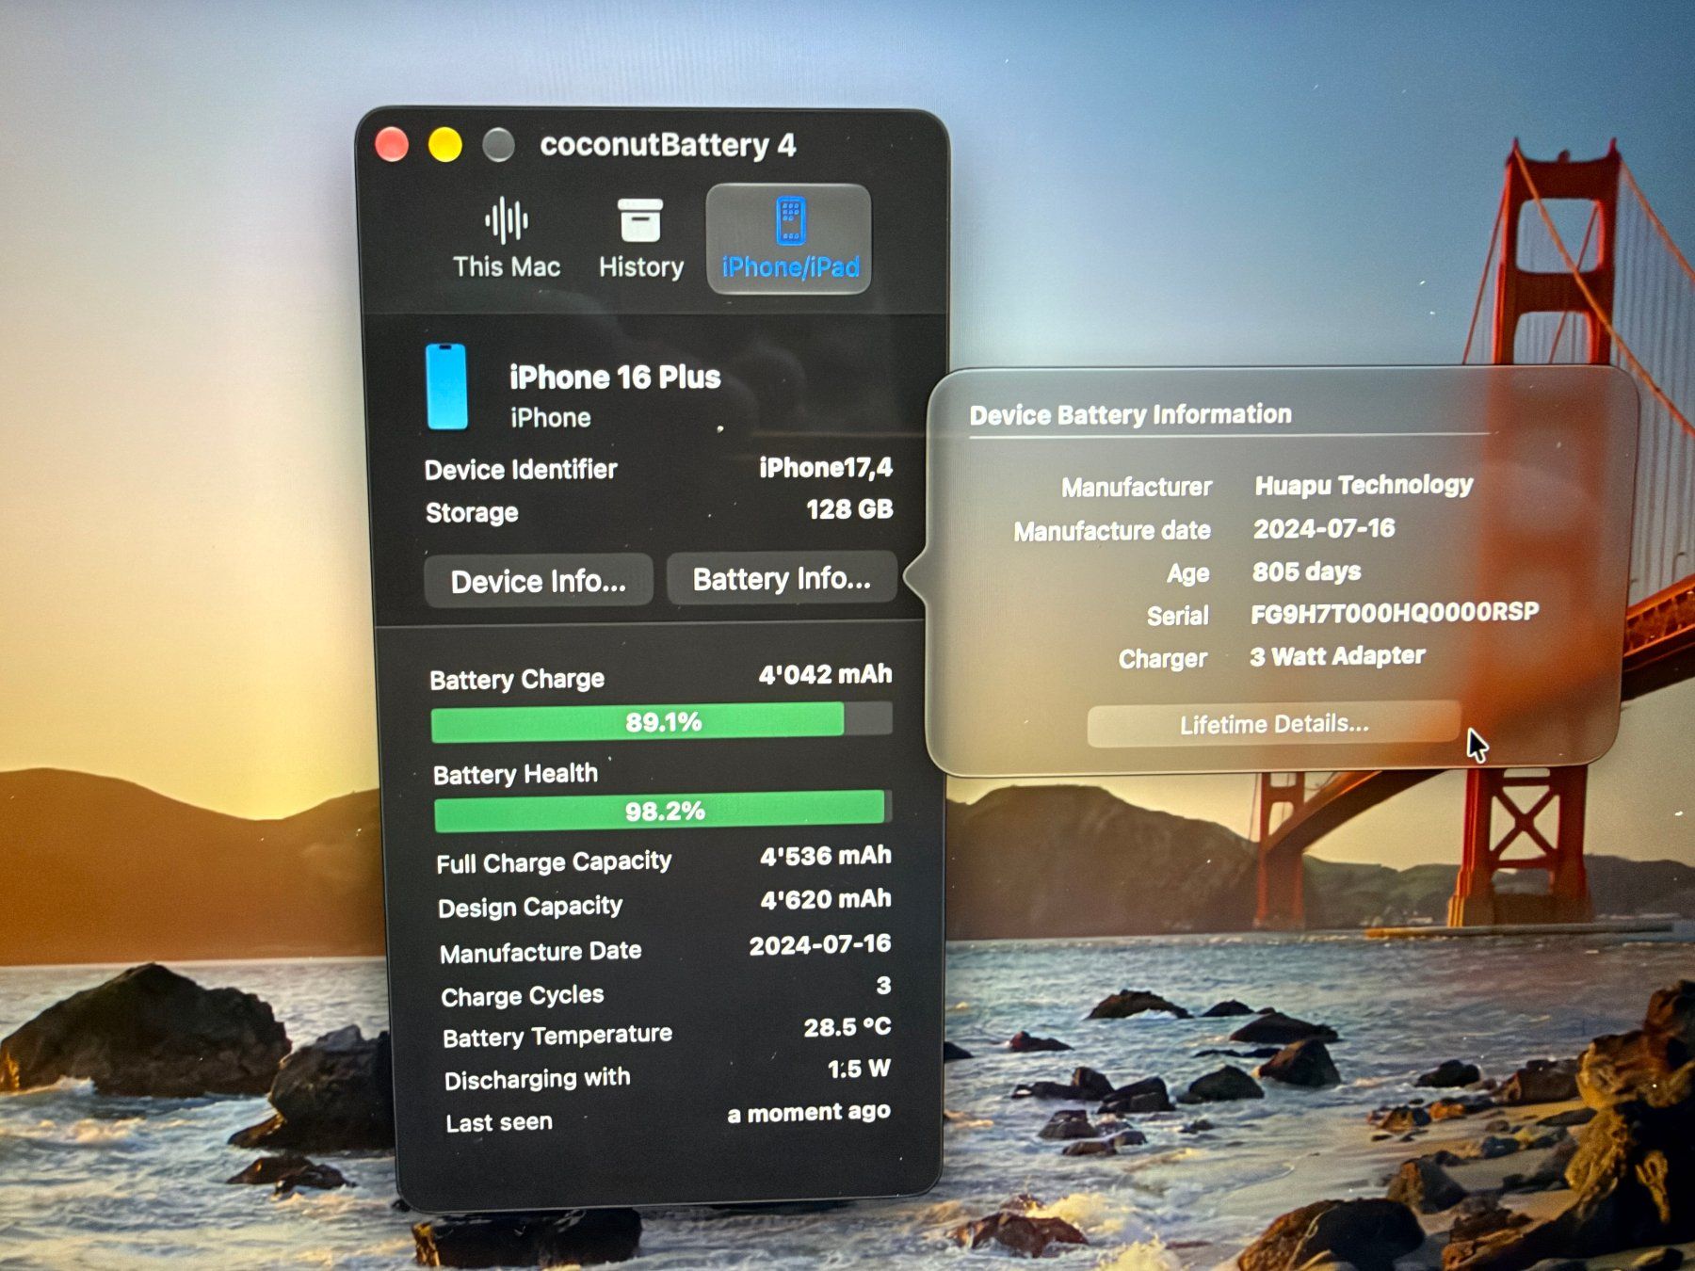Click the Battery Temperature value 28.5 °C
The height and width of the screenshot is (1271, 1695).
click(847, 1026)
